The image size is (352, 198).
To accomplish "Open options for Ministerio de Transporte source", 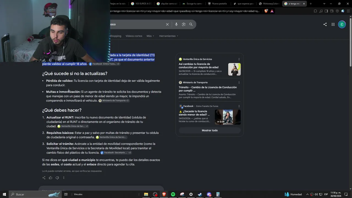I will 239,82.
